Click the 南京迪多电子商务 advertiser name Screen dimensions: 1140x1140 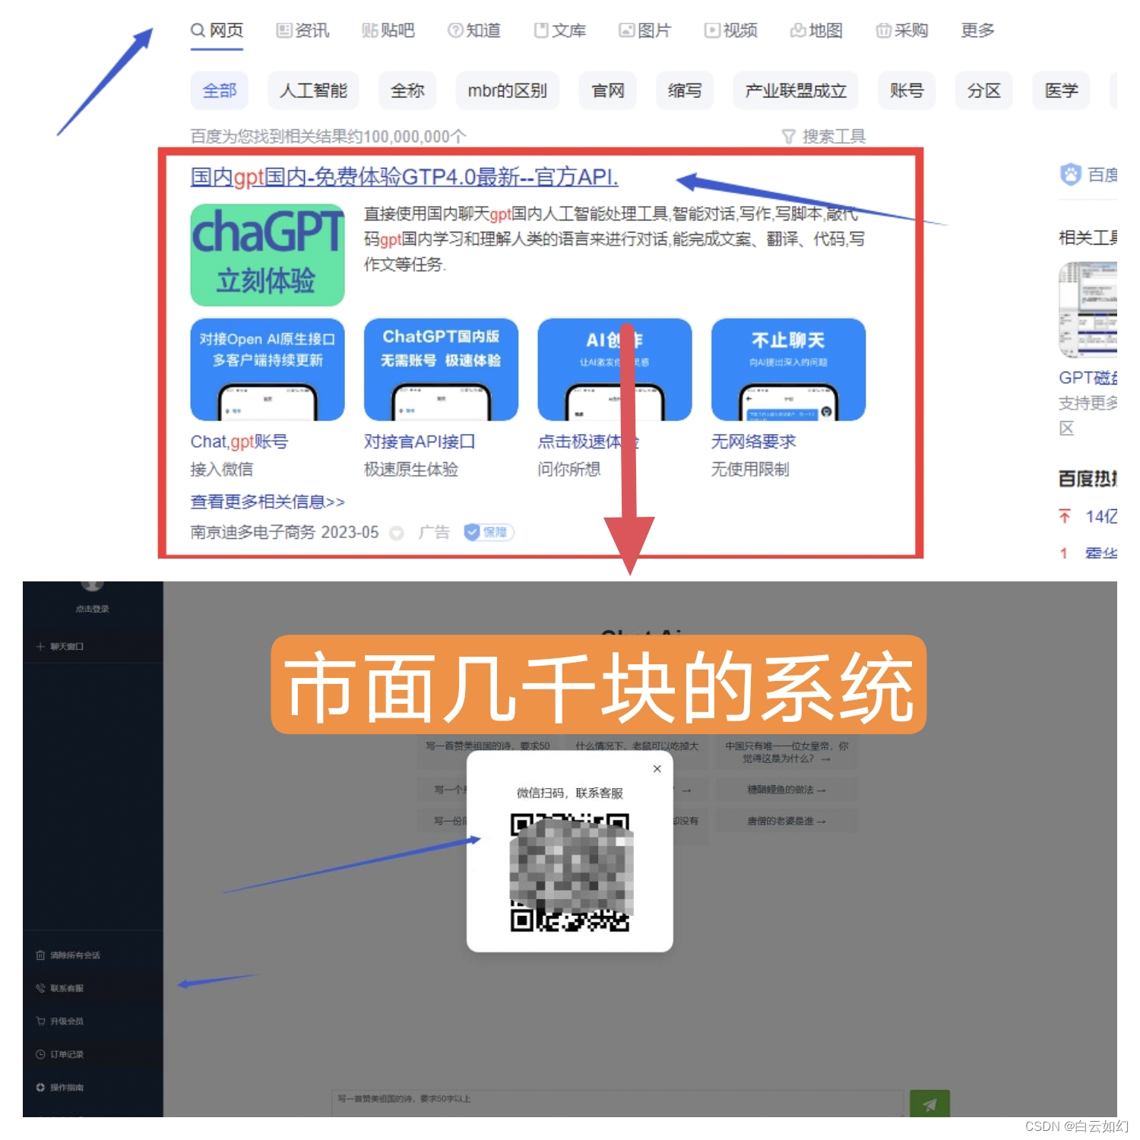pos(253,532)
